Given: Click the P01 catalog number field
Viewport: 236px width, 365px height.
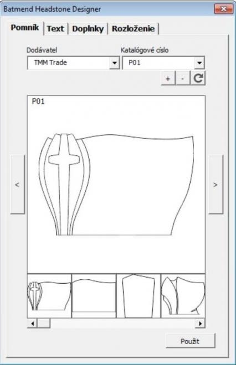Looking at the screenshot, I should point(163,62).
